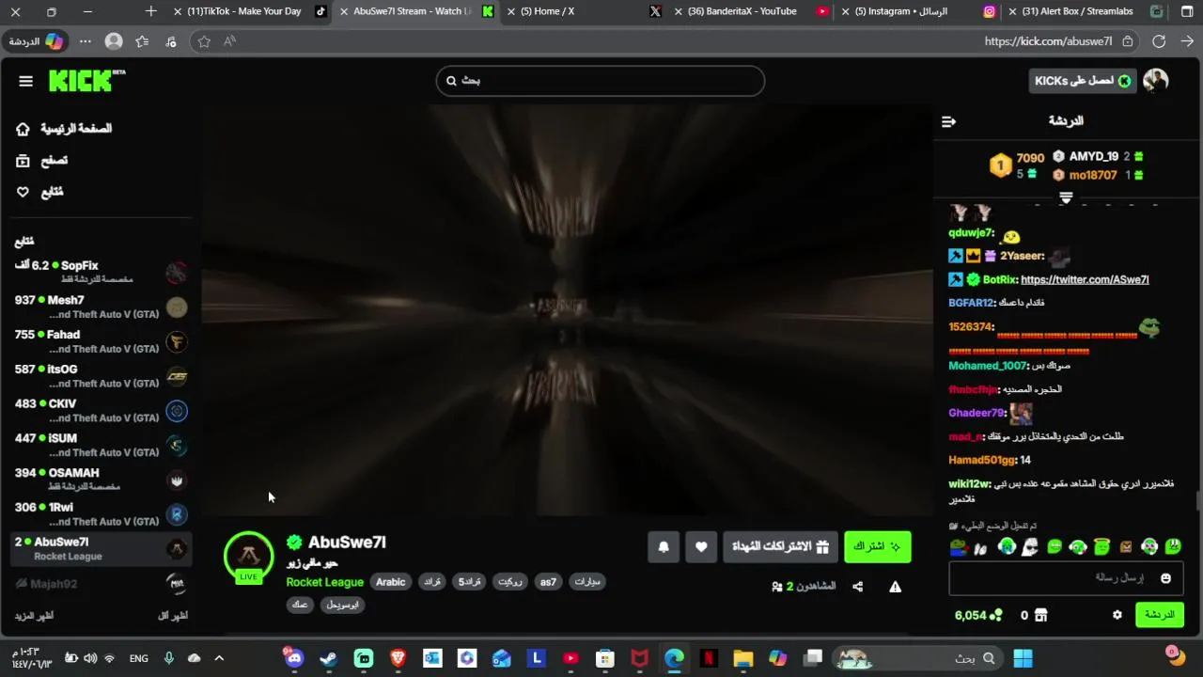This screenshot has width=1203, height=677.
Task: Click the AbuSwe7l streamer avatar
Action: (x=249, y=555)
